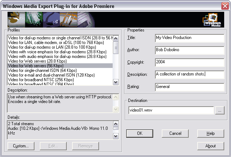Select Video for dial-up modems or single channel ISDN profile
The height and width of the screenshot is (157, 231).
pyautogui.click(x=60, y=38)
